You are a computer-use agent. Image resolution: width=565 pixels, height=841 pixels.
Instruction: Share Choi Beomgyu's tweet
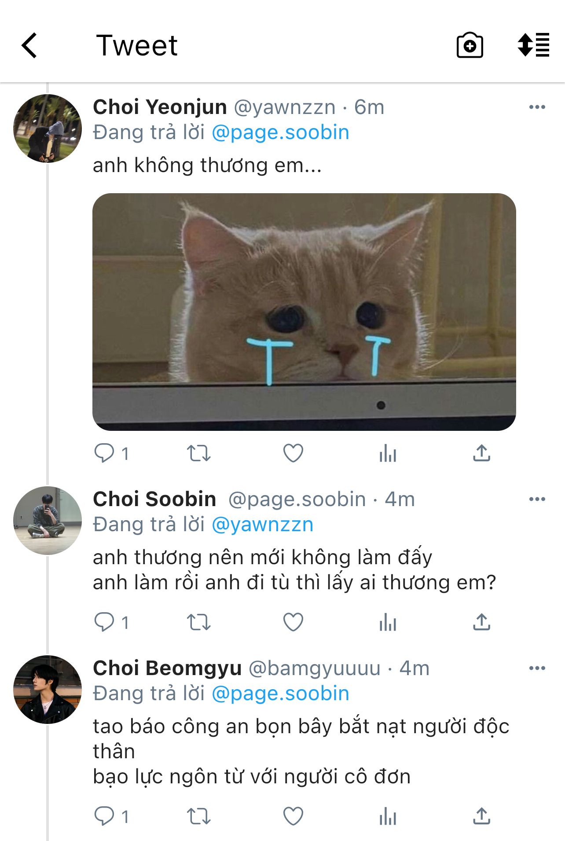tap(482, 816)
